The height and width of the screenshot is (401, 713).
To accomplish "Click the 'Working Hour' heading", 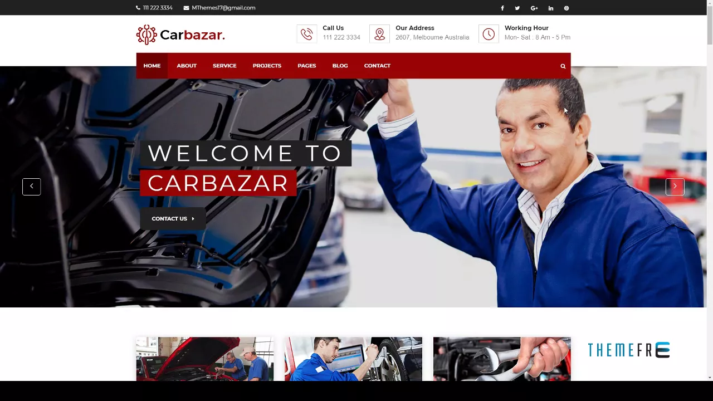I will [x=526, y=28].
